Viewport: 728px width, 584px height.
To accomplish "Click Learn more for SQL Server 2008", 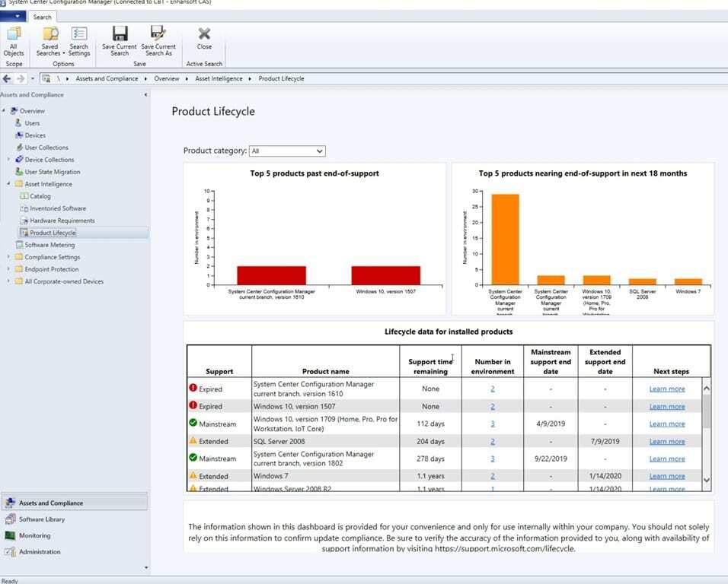I will 666,441.
